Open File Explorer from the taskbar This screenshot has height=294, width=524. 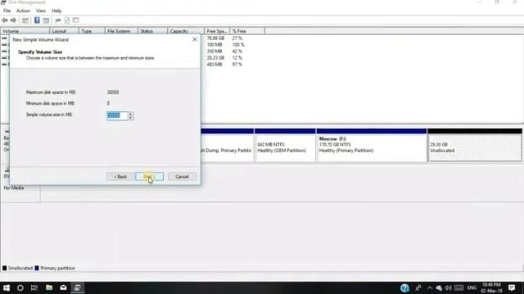pos(49,287)
